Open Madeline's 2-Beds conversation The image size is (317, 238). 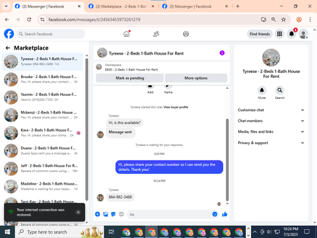42,187
